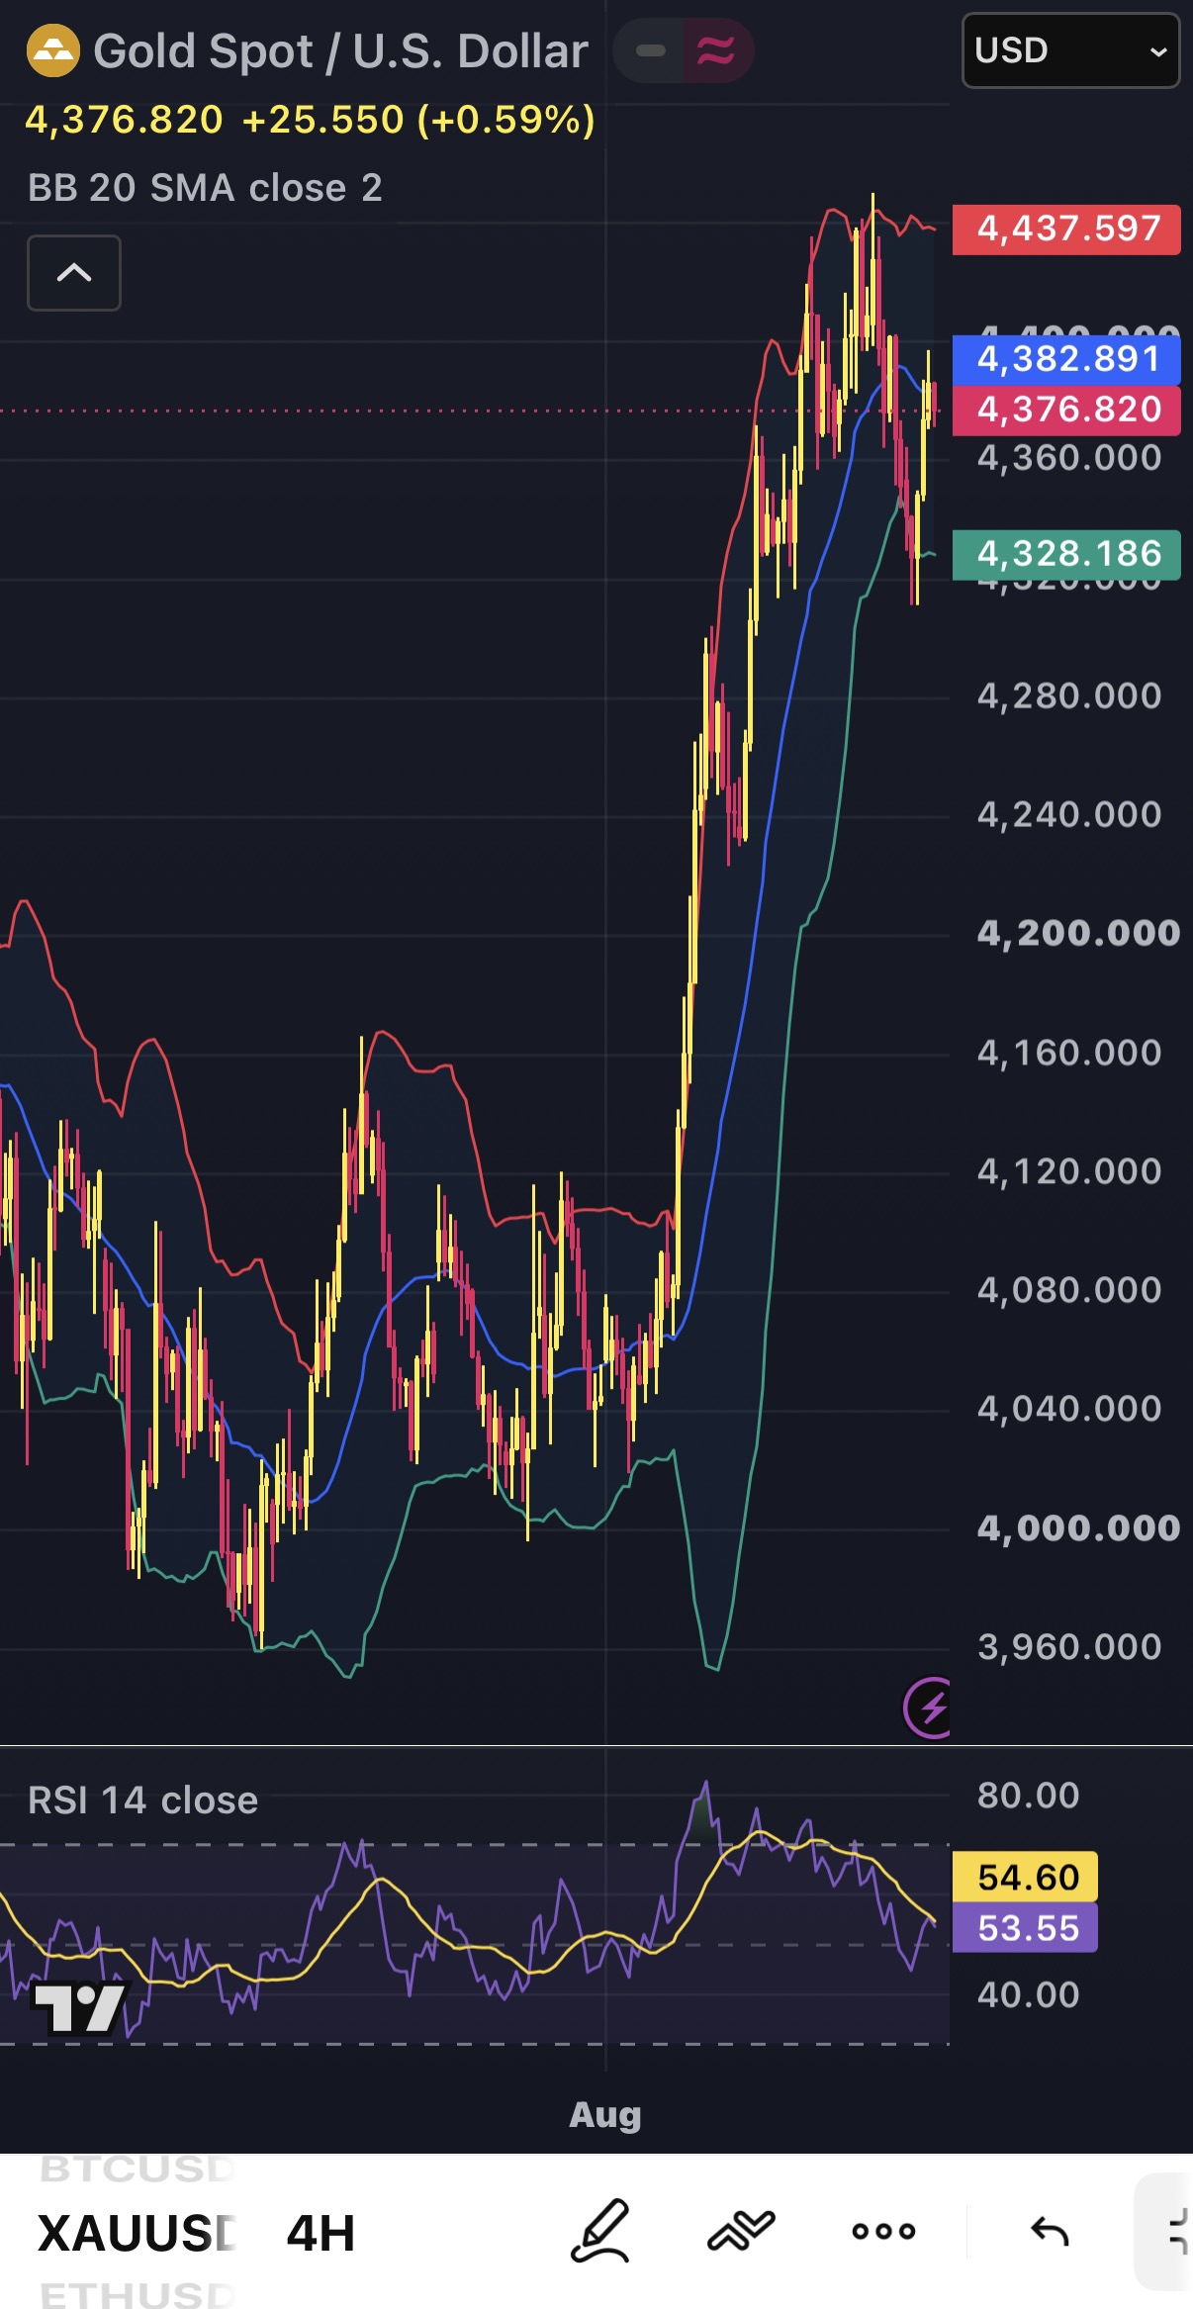Tap the purple lightning bolt icon
This screenshot has height=2309, width=1193.
pyautogui.click(x=929, y=1707)
